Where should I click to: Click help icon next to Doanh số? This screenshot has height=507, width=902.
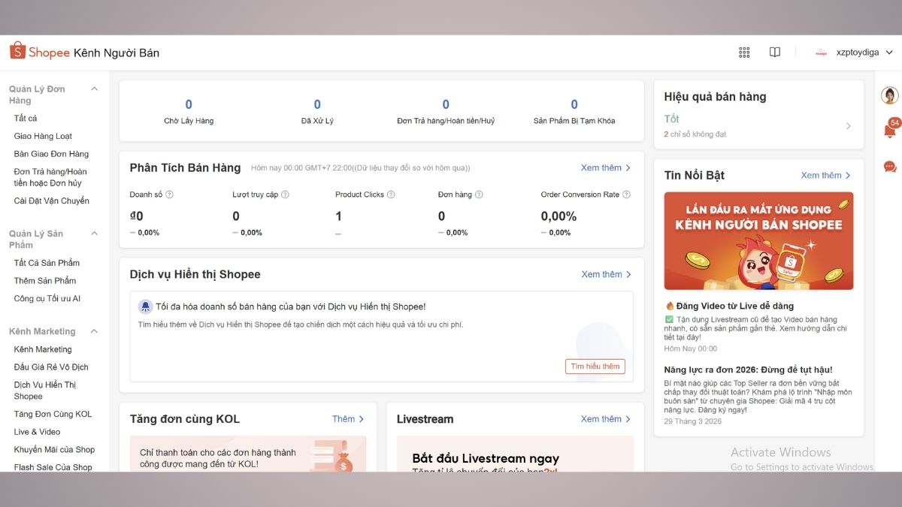click(x=169, y=195)
